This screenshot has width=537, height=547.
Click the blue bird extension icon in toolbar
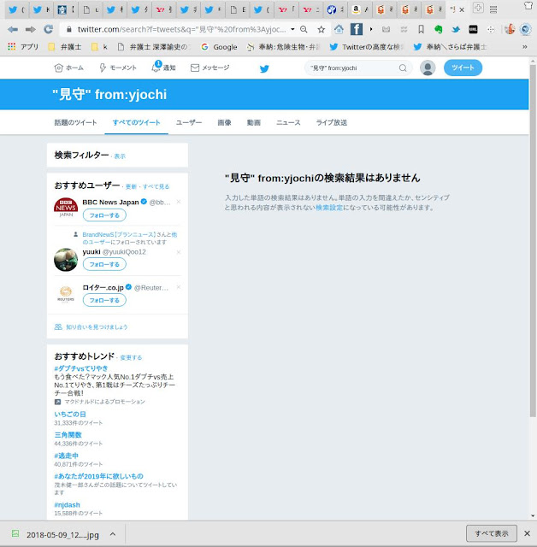point(456,30)
